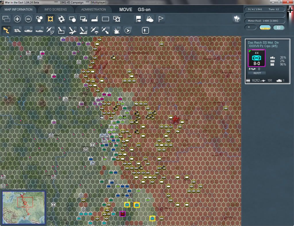The height and width of the screenshot is (226, 294).
Task: Toggle the highlighted enemy hexes overlay icon
Action: [x=50, y=19]
